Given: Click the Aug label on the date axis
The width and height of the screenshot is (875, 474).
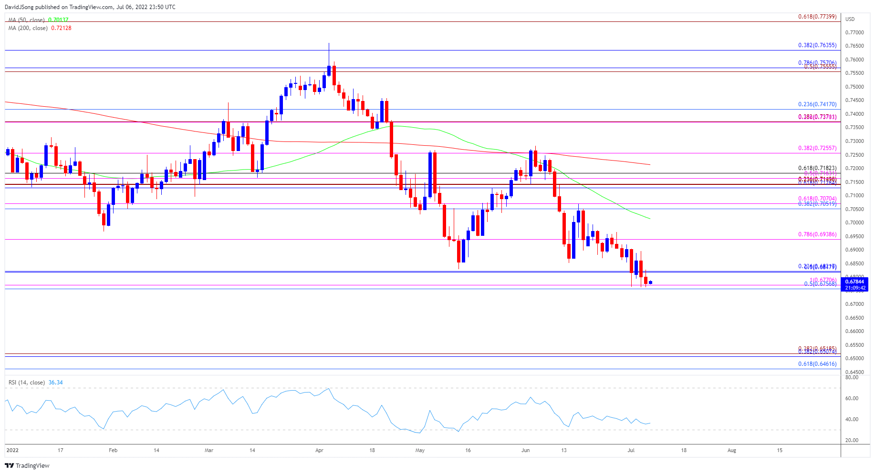Looking at the screenshot, I should coord(731,450).
